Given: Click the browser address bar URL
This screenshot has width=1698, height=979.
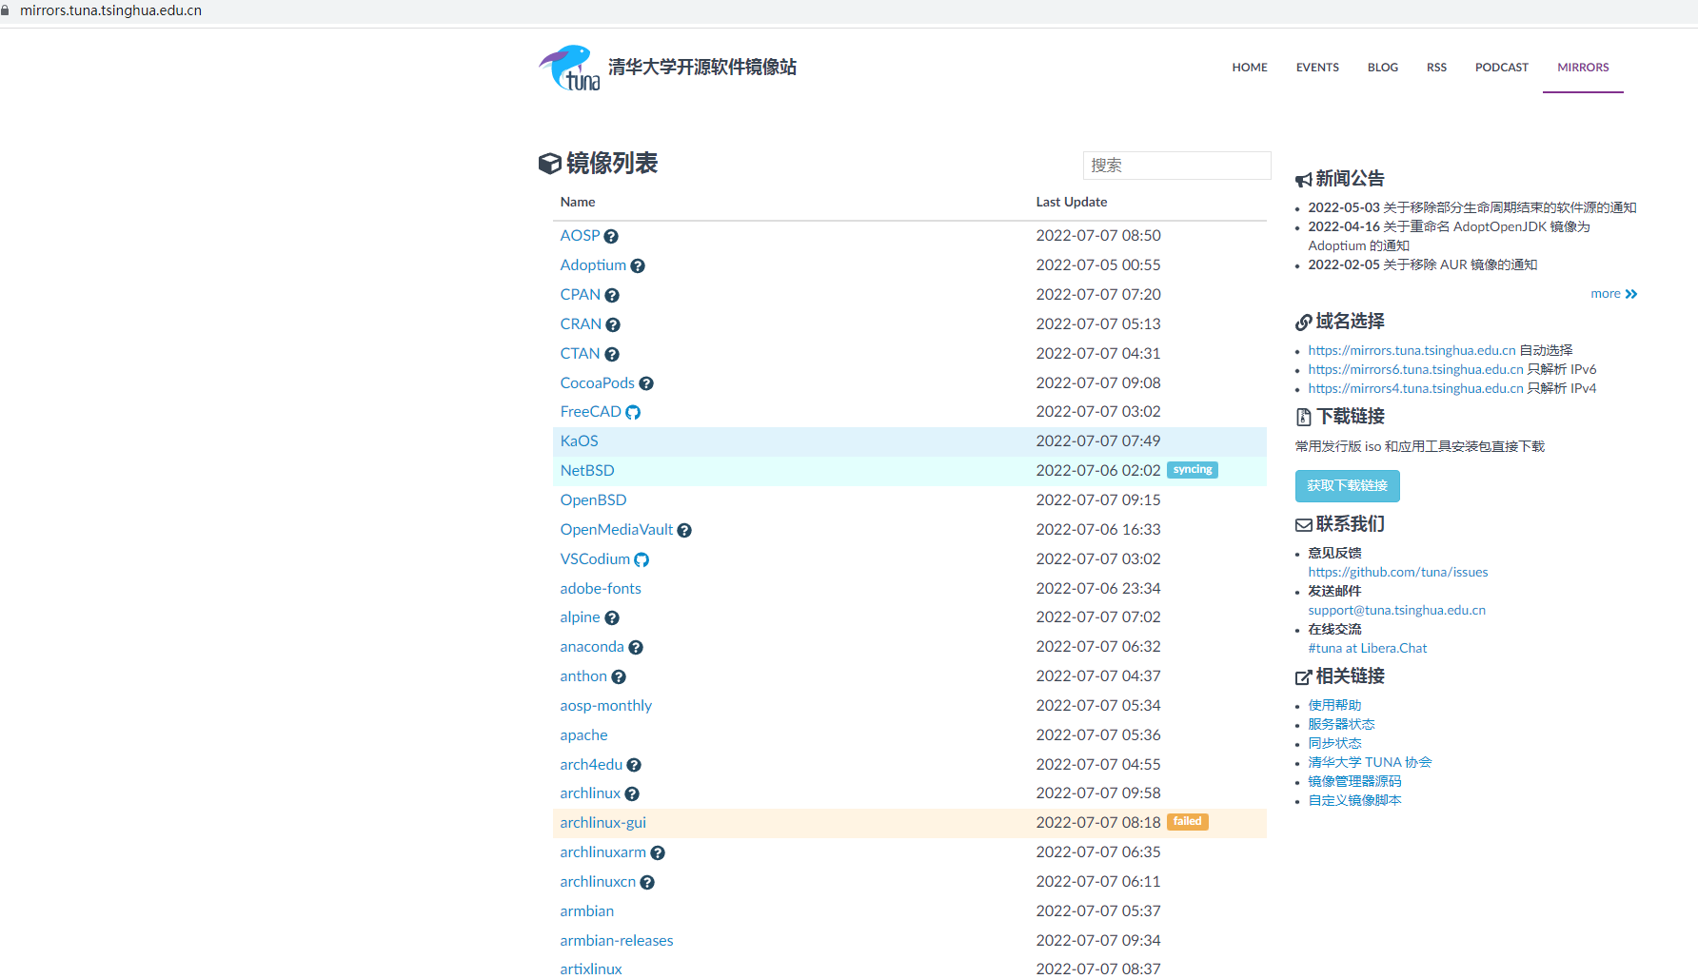Looking at the screenshot, I should 110,10.
